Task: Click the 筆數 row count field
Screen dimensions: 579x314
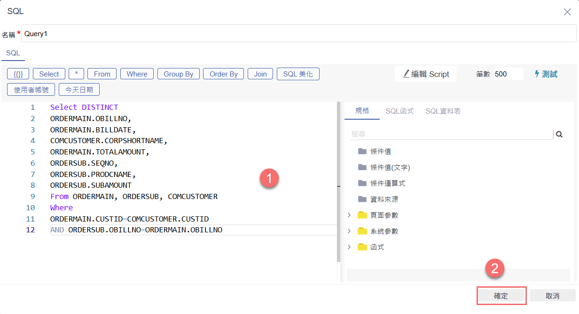Action: (x=508, y=74)
